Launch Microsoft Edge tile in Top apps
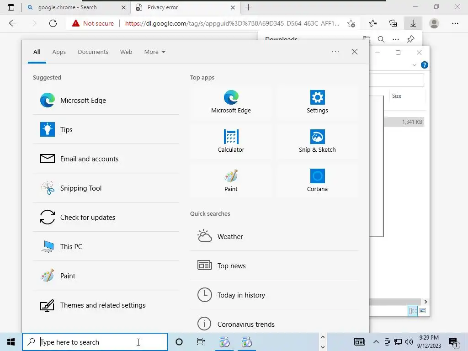This screenshot has height=351, width=468. [231, 102]
